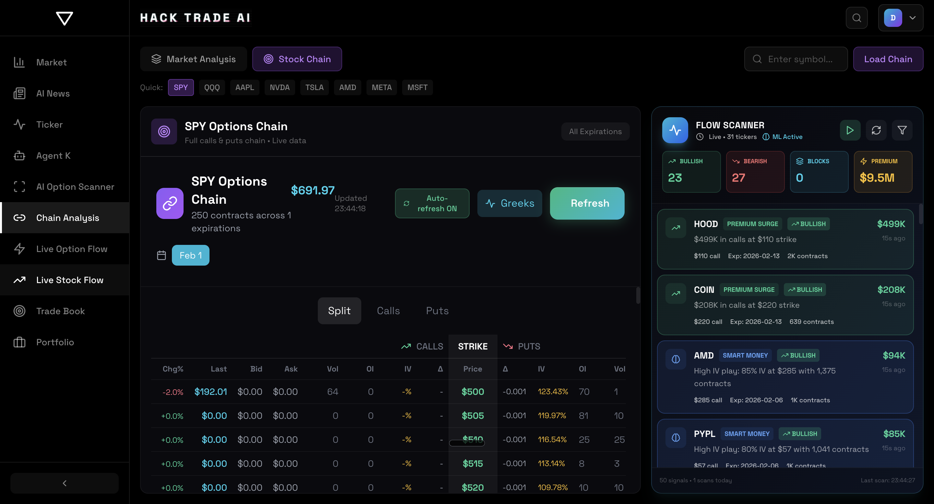Open Live Option Flow
The image size is (934, 504).
[71, 249]
